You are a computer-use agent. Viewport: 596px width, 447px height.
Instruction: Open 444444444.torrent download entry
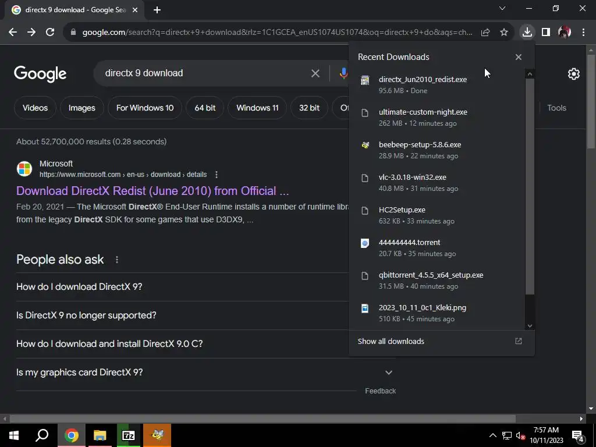click(x=437, y=248)
